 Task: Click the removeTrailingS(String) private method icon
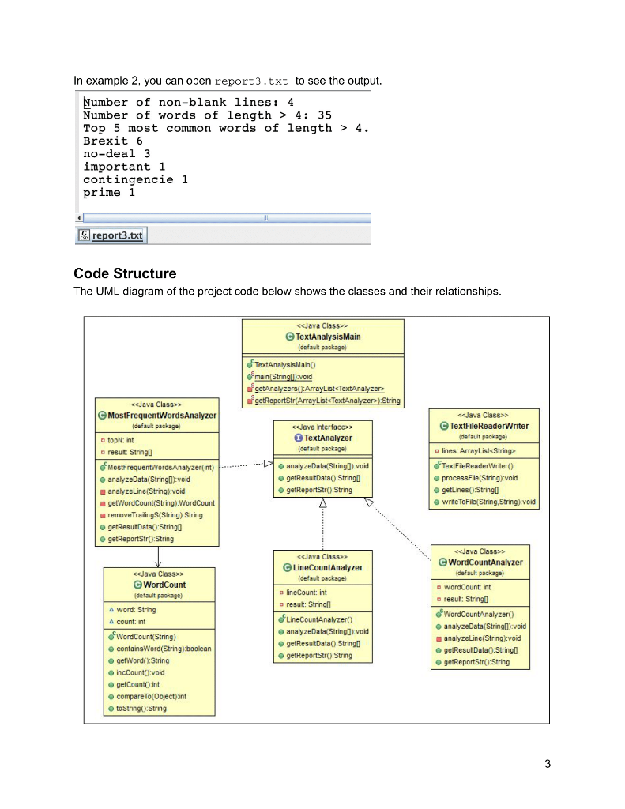pyautogui.click(x=104, y=515)
